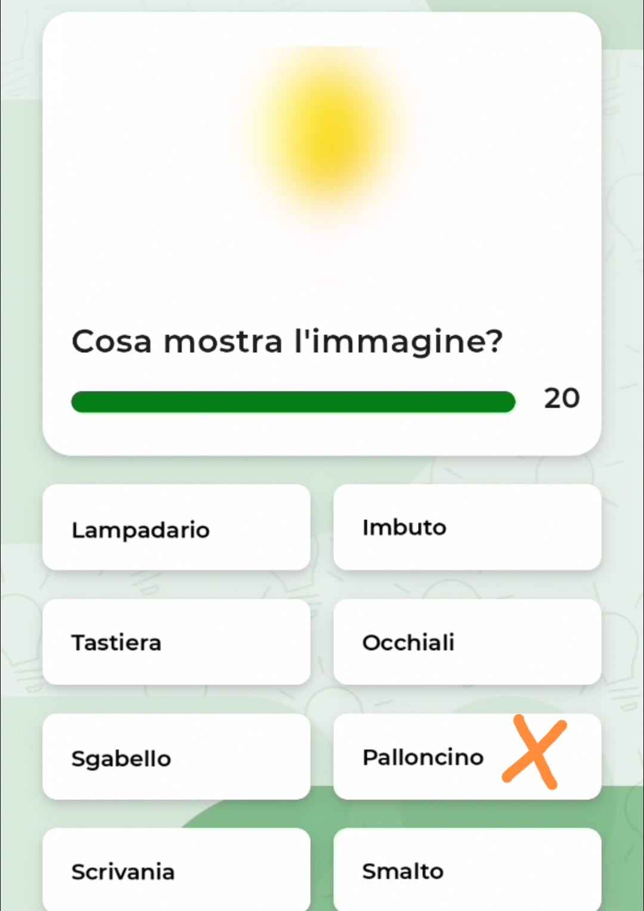Click the center of the green timer bar

coord(293,402)
